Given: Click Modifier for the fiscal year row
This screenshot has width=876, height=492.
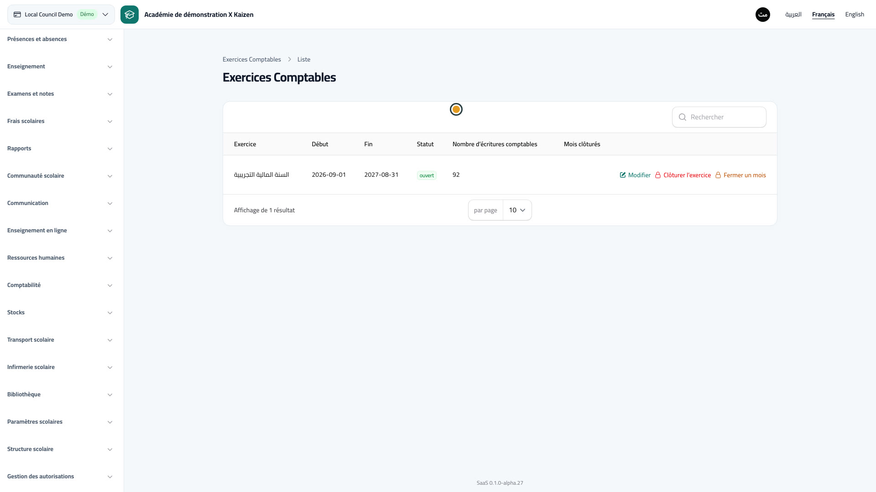Looking at the screenshot, I should coord(635,175).
